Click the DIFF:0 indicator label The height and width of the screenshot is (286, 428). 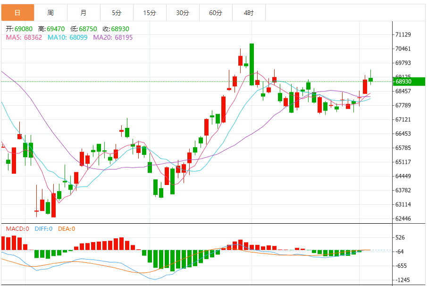coord(44,229)
